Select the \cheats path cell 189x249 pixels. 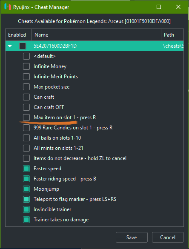point(173,46)
